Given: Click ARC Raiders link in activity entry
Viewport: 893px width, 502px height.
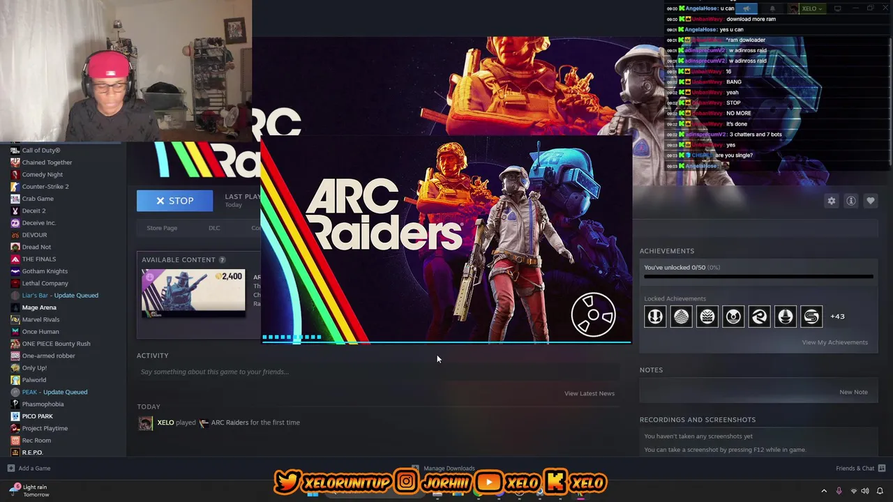Looking at the screenshot, I should (x=230, y=423).
